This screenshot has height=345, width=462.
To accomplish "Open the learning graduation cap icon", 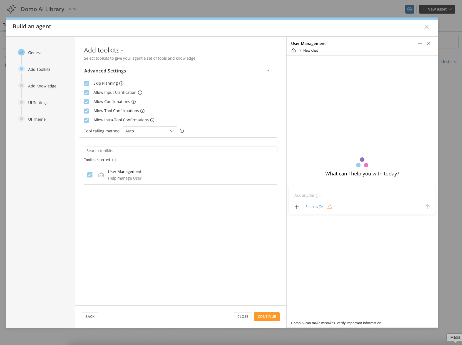I will coord(410,9).
